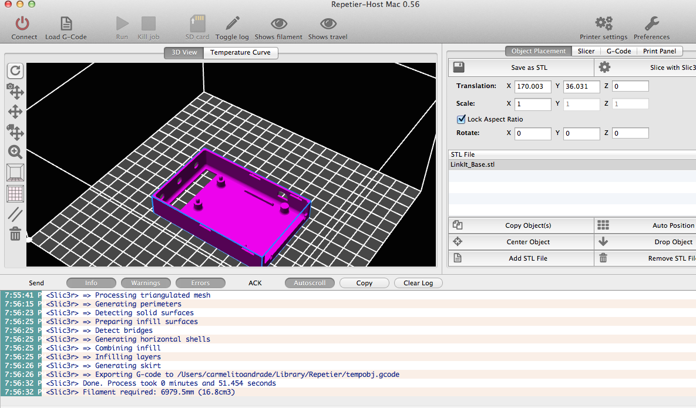Click the Rotate Y field

click(x=581, y=133)
